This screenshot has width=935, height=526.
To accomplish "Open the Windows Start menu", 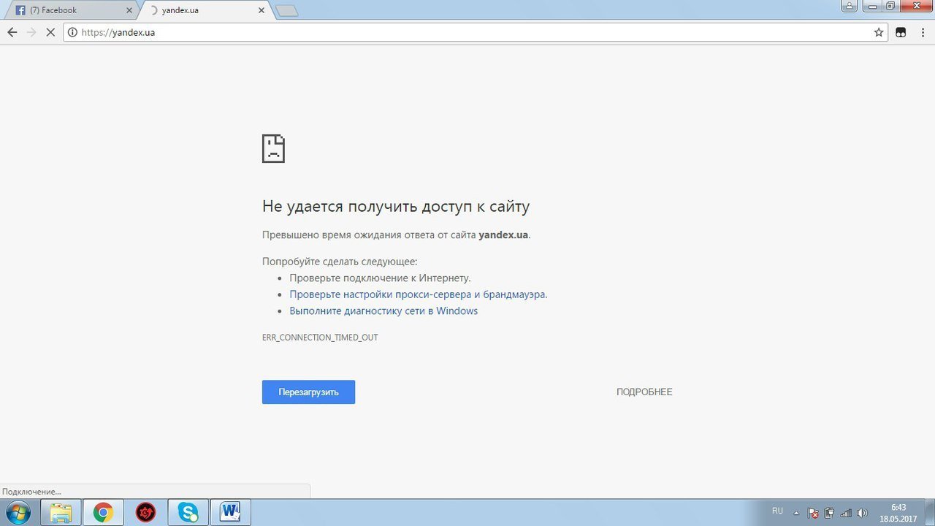I will pos(17,513).
